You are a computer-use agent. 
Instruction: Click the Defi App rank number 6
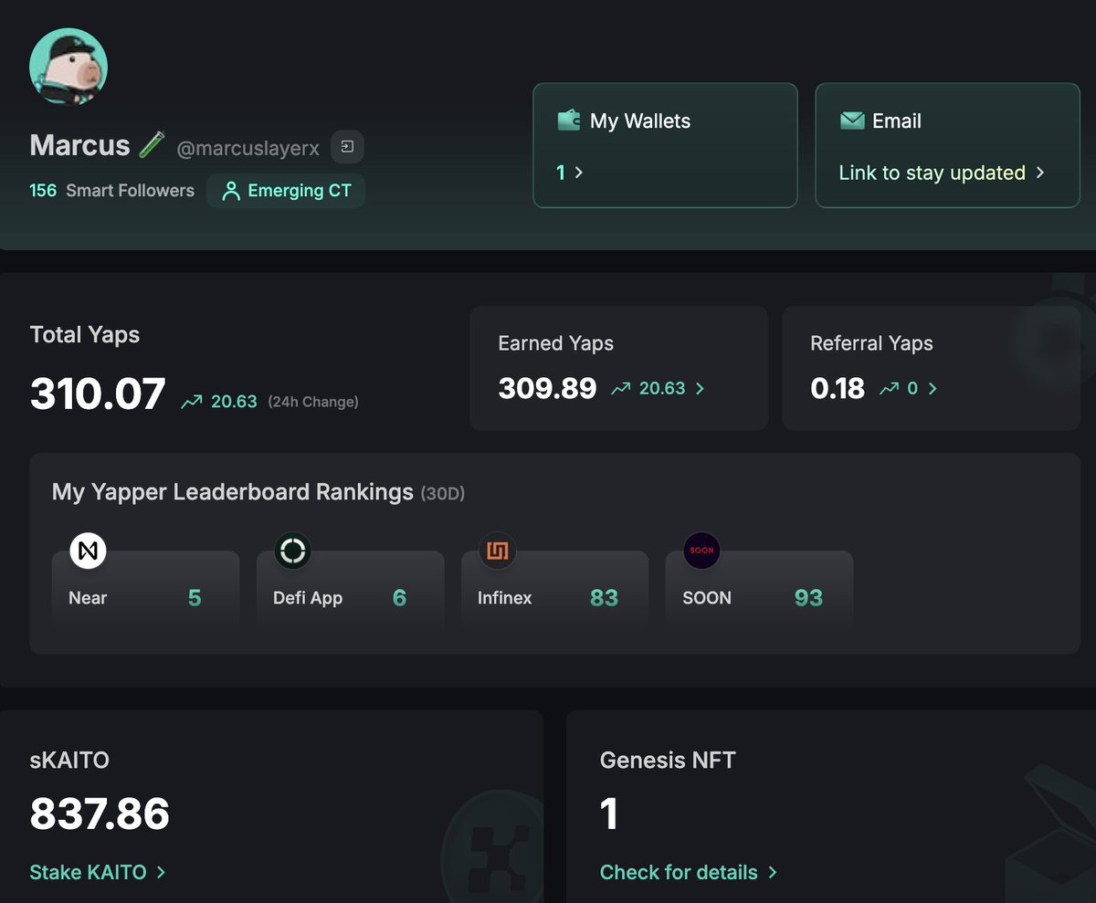tap(399, 598)
